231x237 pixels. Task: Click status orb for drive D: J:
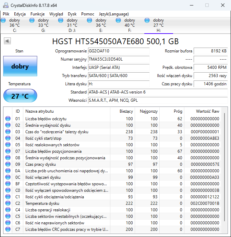tap(61, 20)
